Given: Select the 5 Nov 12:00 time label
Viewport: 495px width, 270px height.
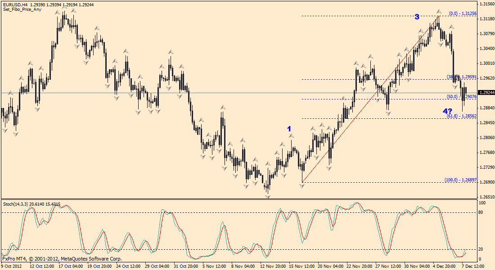Looking at the screenshot, I should click(x=215, y=266).
